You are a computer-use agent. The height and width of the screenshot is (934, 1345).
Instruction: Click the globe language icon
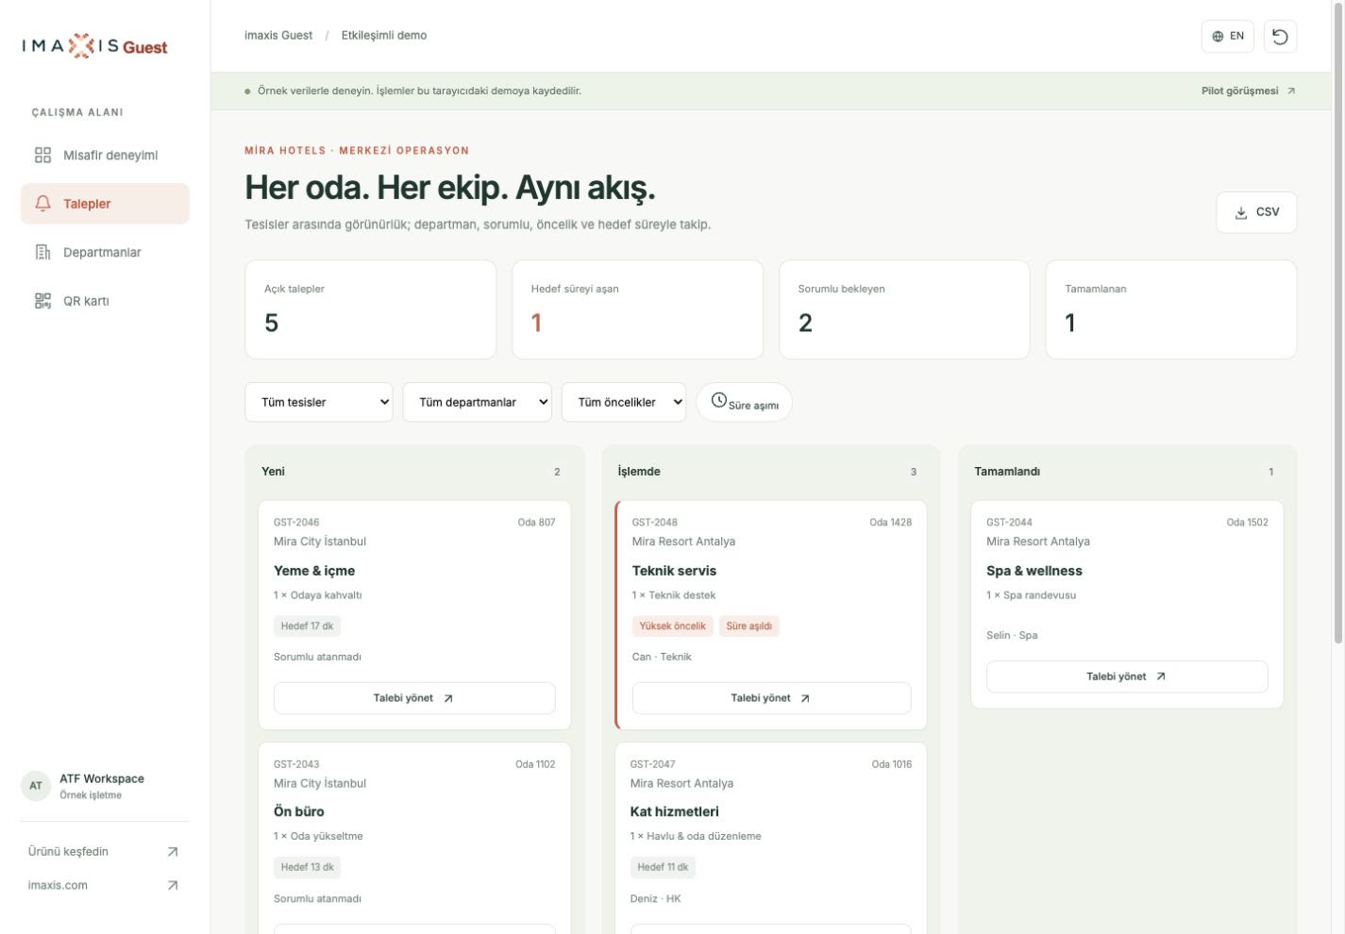(1218, 36)
